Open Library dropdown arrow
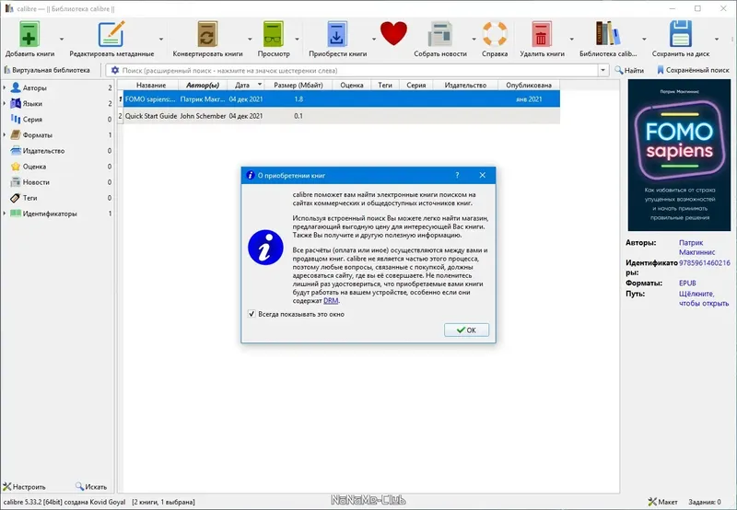 pyautogui.click(x=644, y=39)
